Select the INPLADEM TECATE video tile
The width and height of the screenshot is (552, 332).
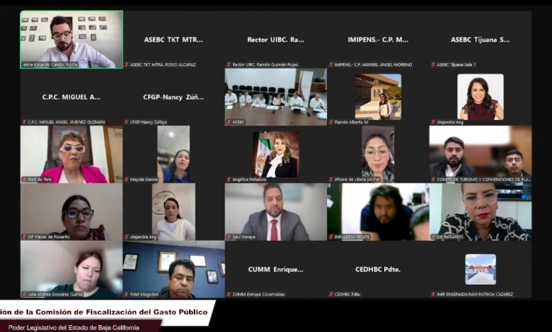point(378,212)
